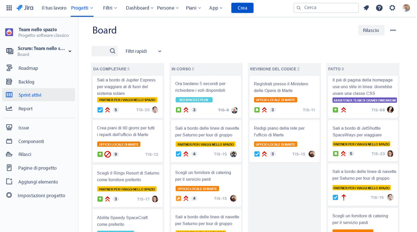Click the checkbox icon on Fatto TIS-15 card
The height and width of the screenshot is (232, 417).
point(335,197)
